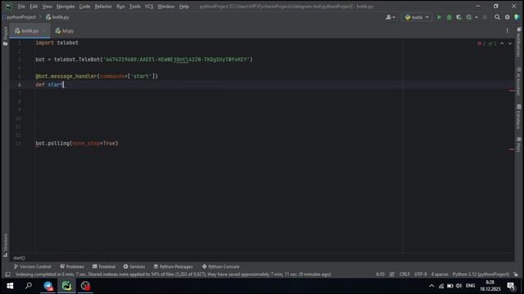Click botik.py breadcrumb in navigation bar
This screenshot has height=294, width=524.
pos(58,17)
